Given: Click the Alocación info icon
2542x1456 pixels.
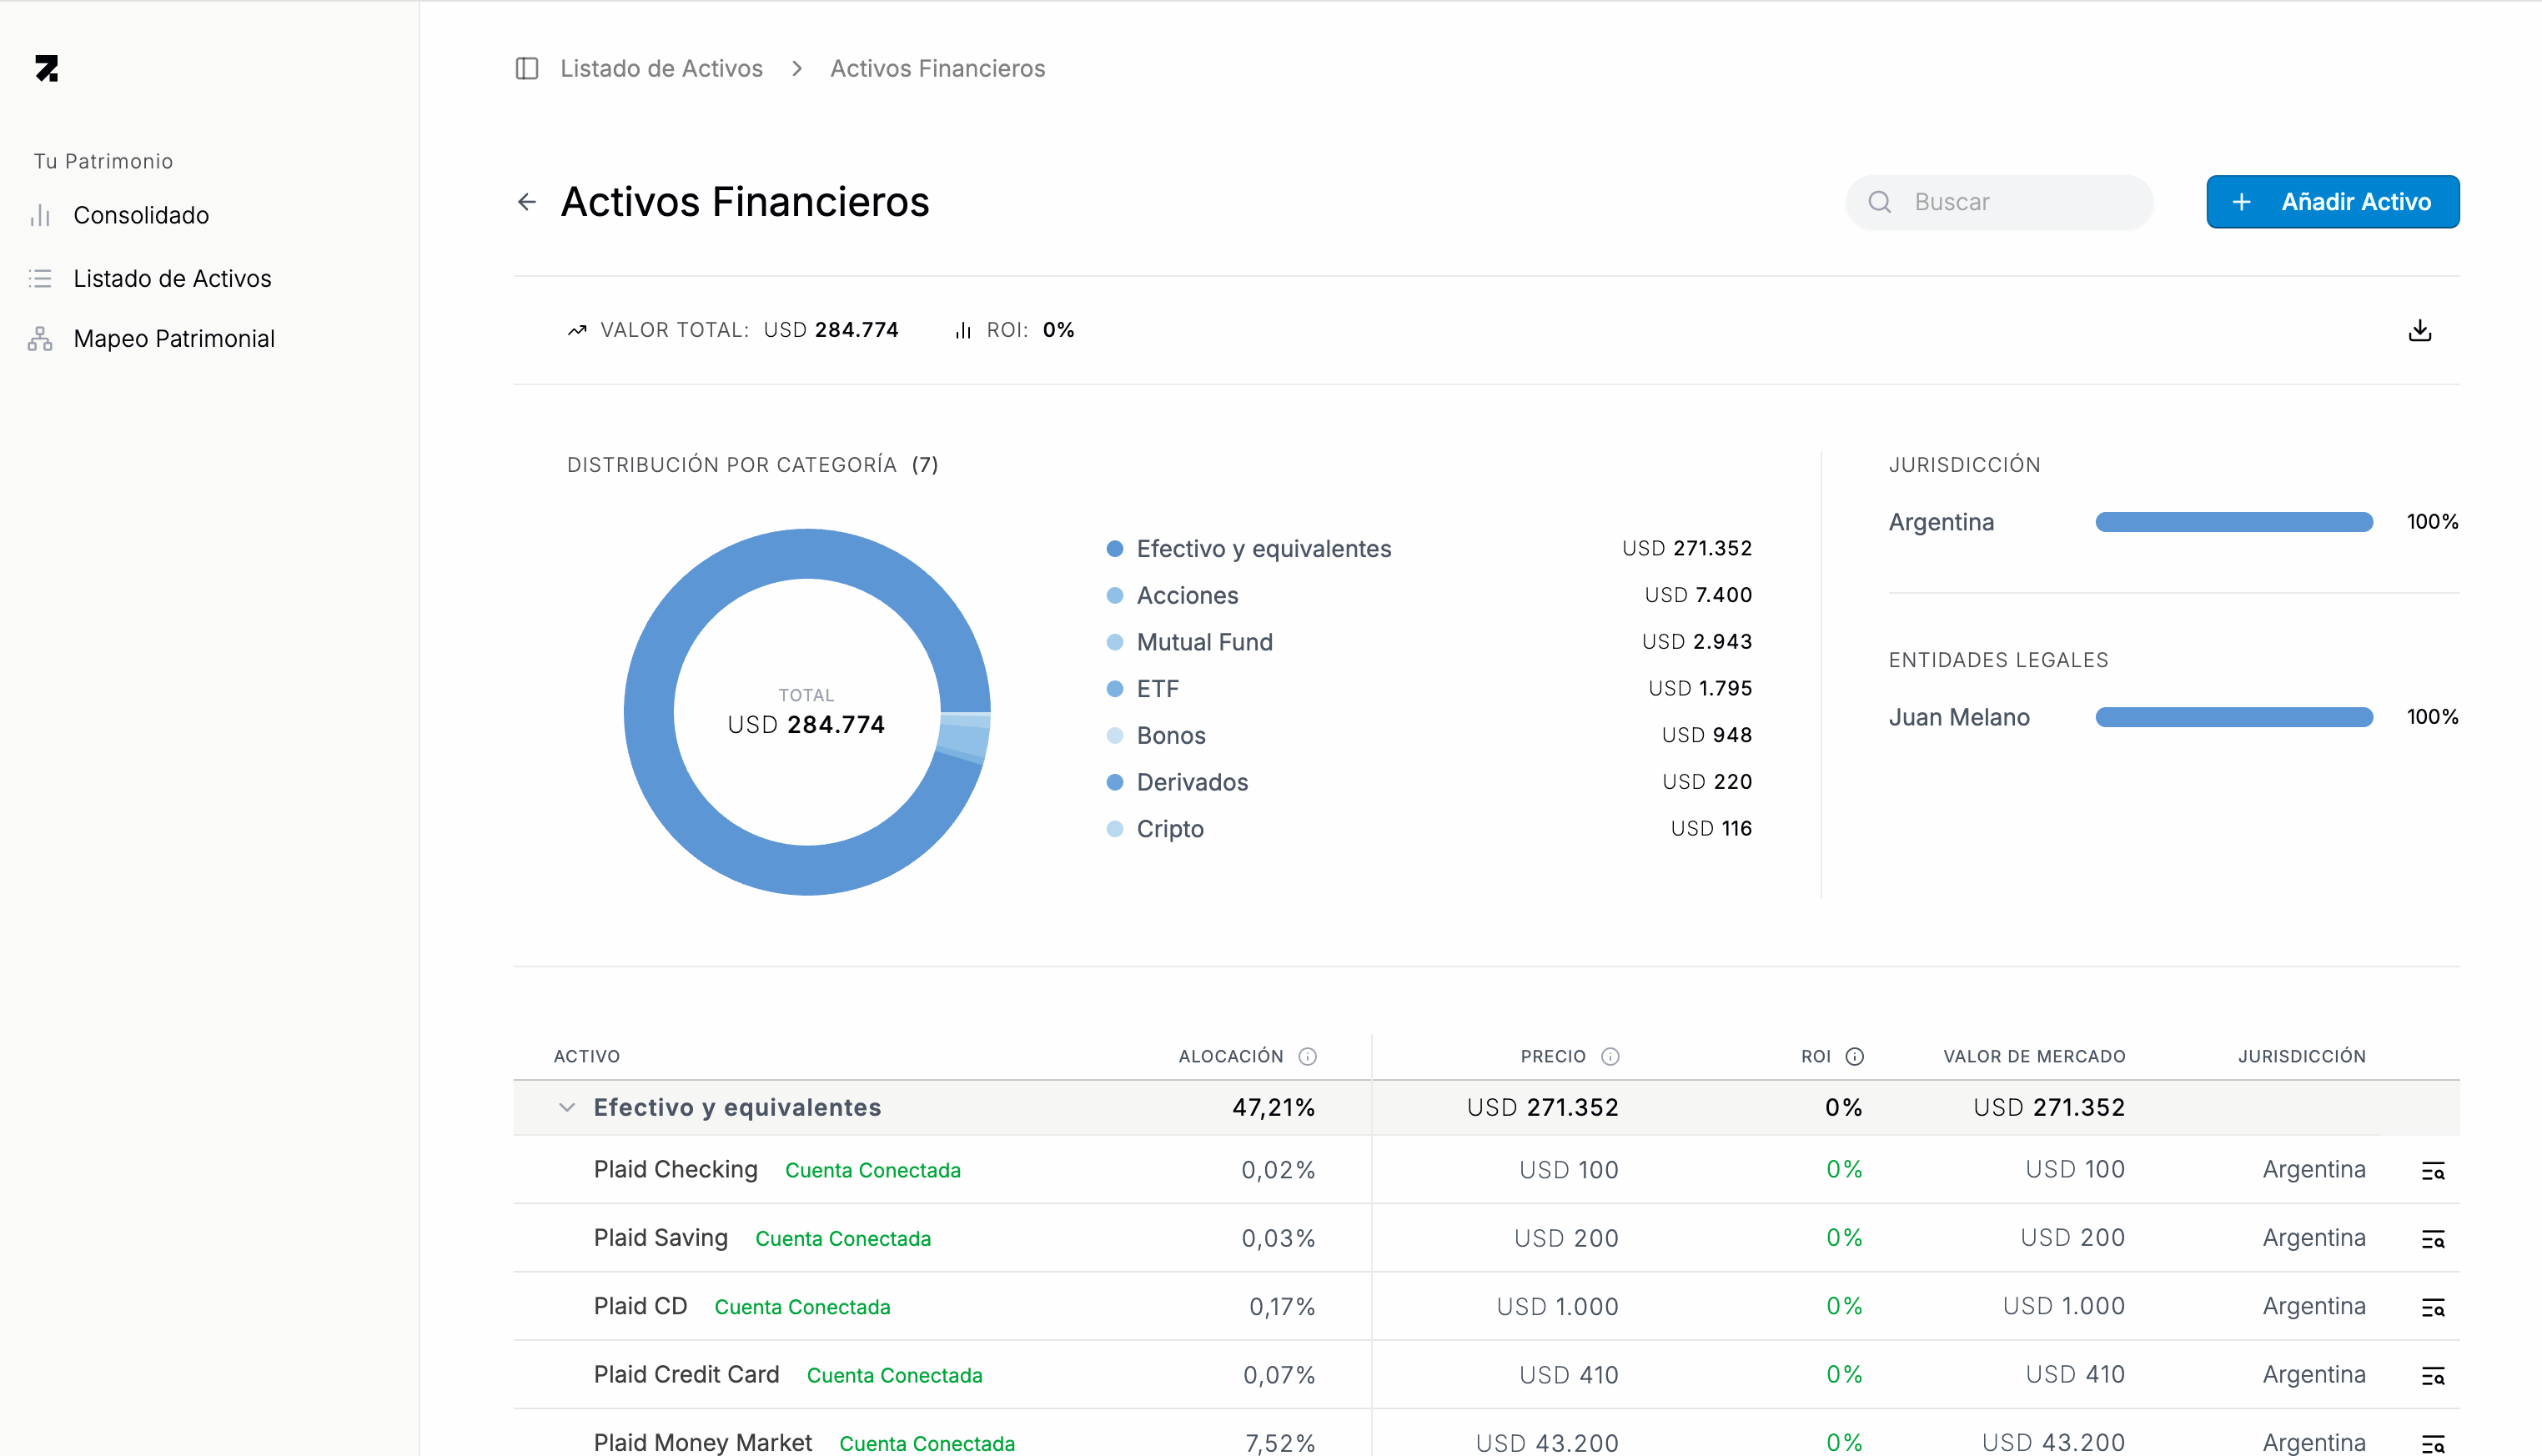Looking at the screenshot, I should coord(1307,1056).
